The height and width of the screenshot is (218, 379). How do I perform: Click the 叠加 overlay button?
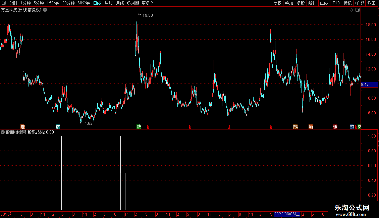click(x=289, y=3)
